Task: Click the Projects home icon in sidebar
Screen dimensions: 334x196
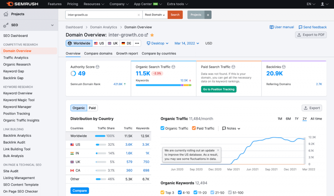Action: click(6, 14)
